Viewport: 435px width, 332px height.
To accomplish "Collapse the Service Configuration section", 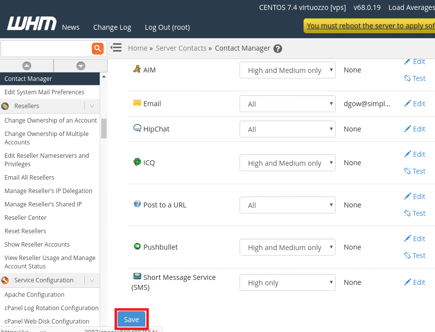I will pos(92,280).
